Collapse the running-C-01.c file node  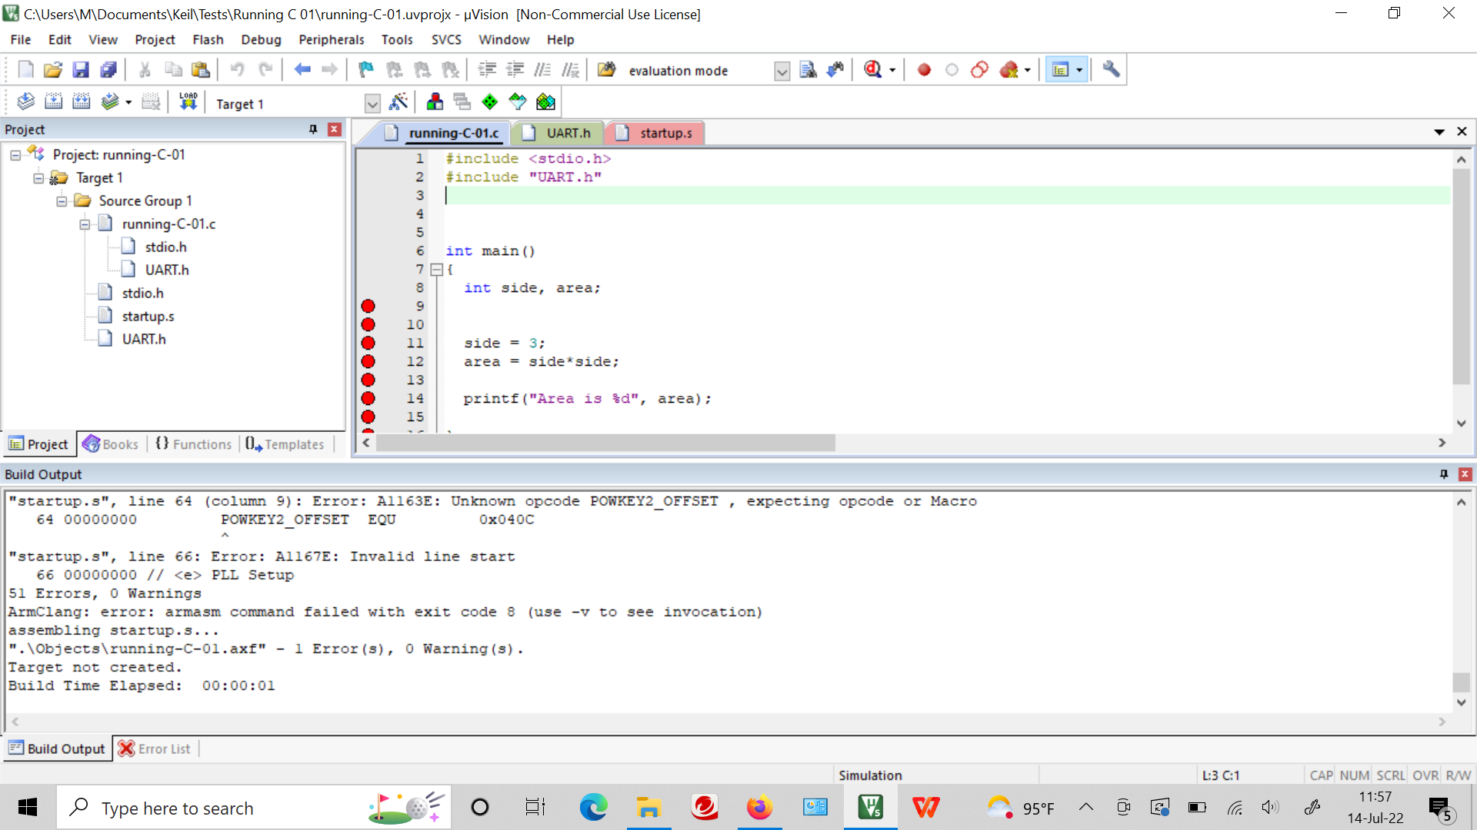[85, 224]
